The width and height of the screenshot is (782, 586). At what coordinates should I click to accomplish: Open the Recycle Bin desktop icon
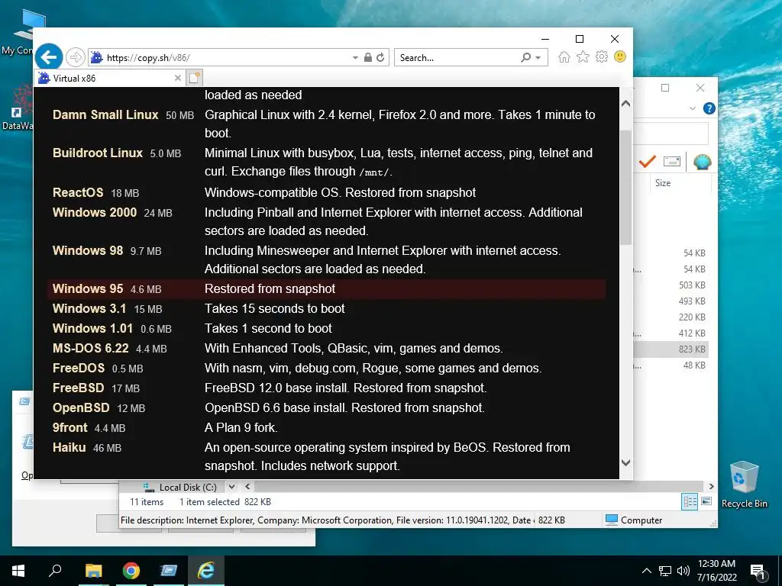[744, 485]
